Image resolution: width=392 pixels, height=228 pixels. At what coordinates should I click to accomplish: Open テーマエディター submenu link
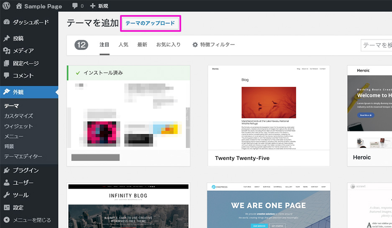pyautogui.click(x=23, y=156)
